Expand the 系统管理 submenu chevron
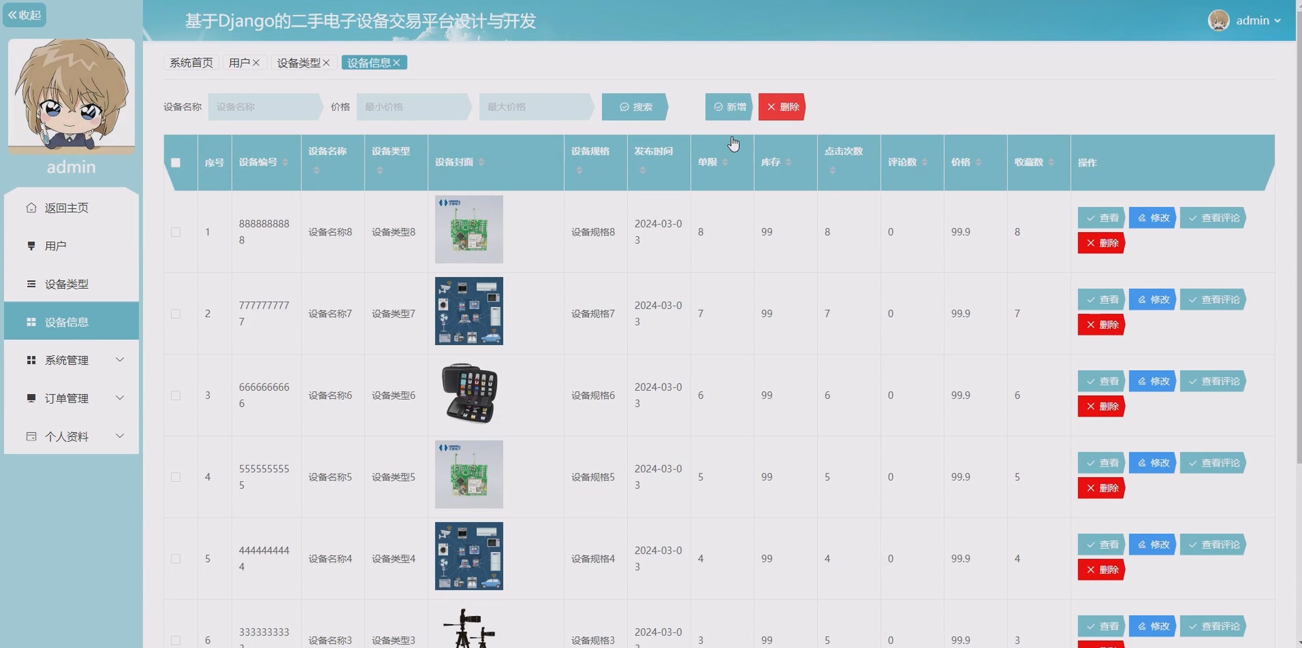The width and height of the screenshot is (1302, 648). [120, 359]
